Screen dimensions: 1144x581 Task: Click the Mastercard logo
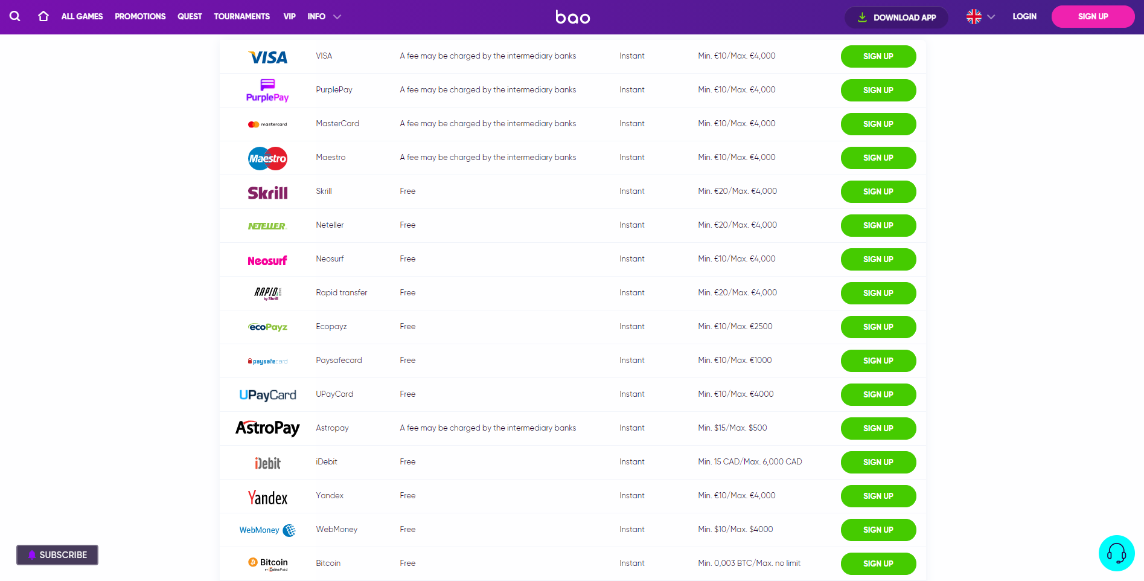coord(267,124)
